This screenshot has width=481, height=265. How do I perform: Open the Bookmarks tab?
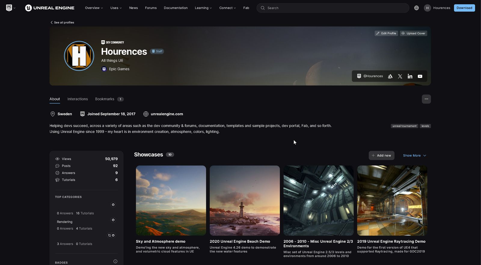(105, 99)
